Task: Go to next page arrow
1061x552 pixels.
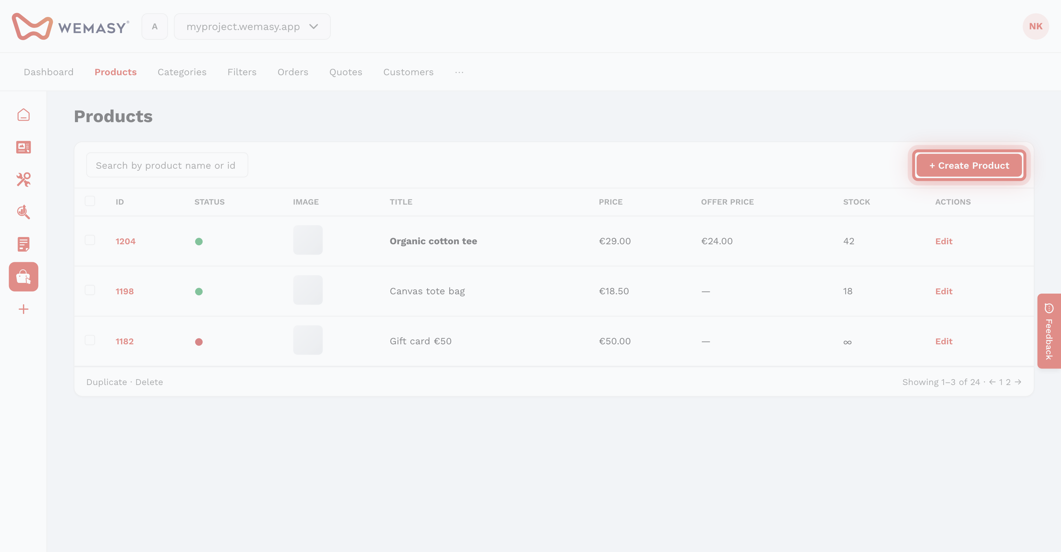Action: 1018,382
